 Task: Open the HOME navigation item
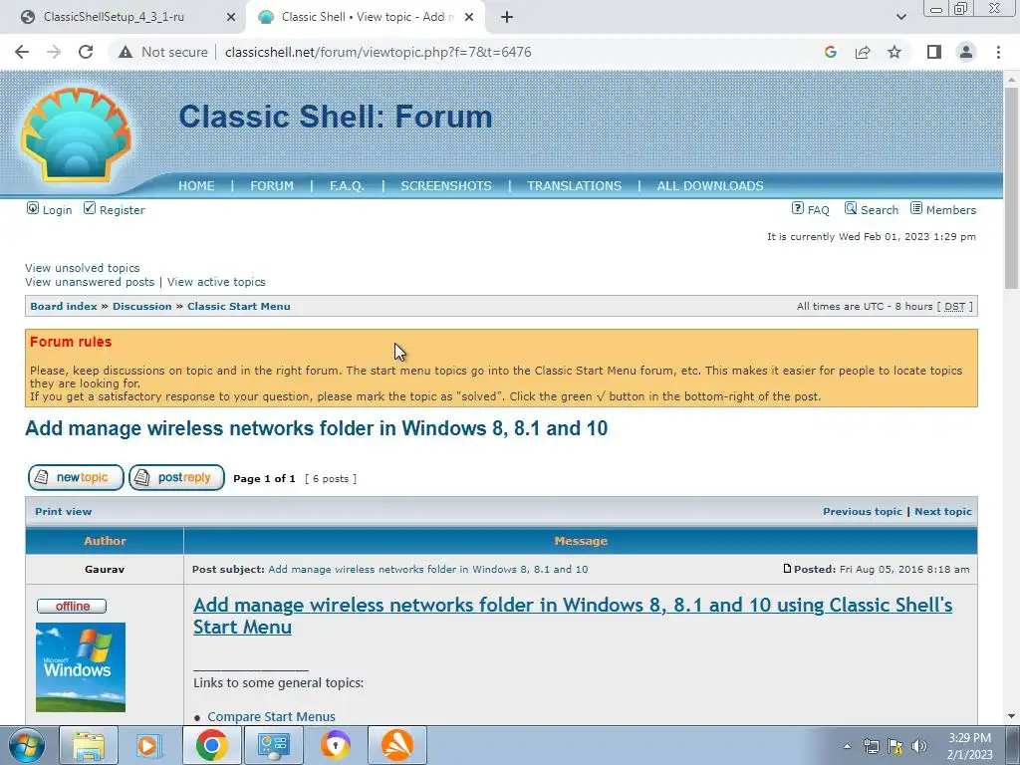pyautogui.click(x=196, y=186)
